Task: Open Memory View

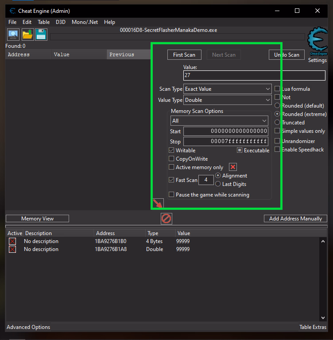Action: point(37,219)
